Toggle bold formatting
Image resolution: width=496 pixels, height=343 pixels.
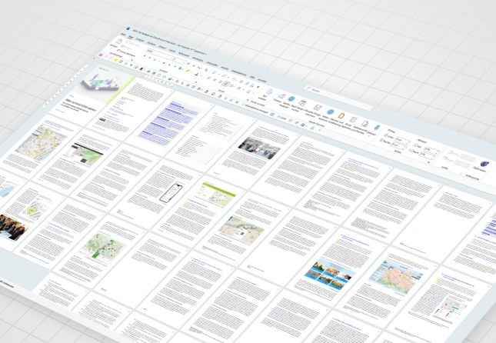click(x=145, y=55)
